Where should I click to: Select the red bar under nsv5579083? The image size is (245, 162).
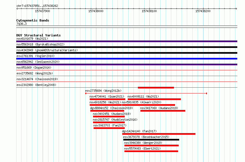click(x=151, y=151)
